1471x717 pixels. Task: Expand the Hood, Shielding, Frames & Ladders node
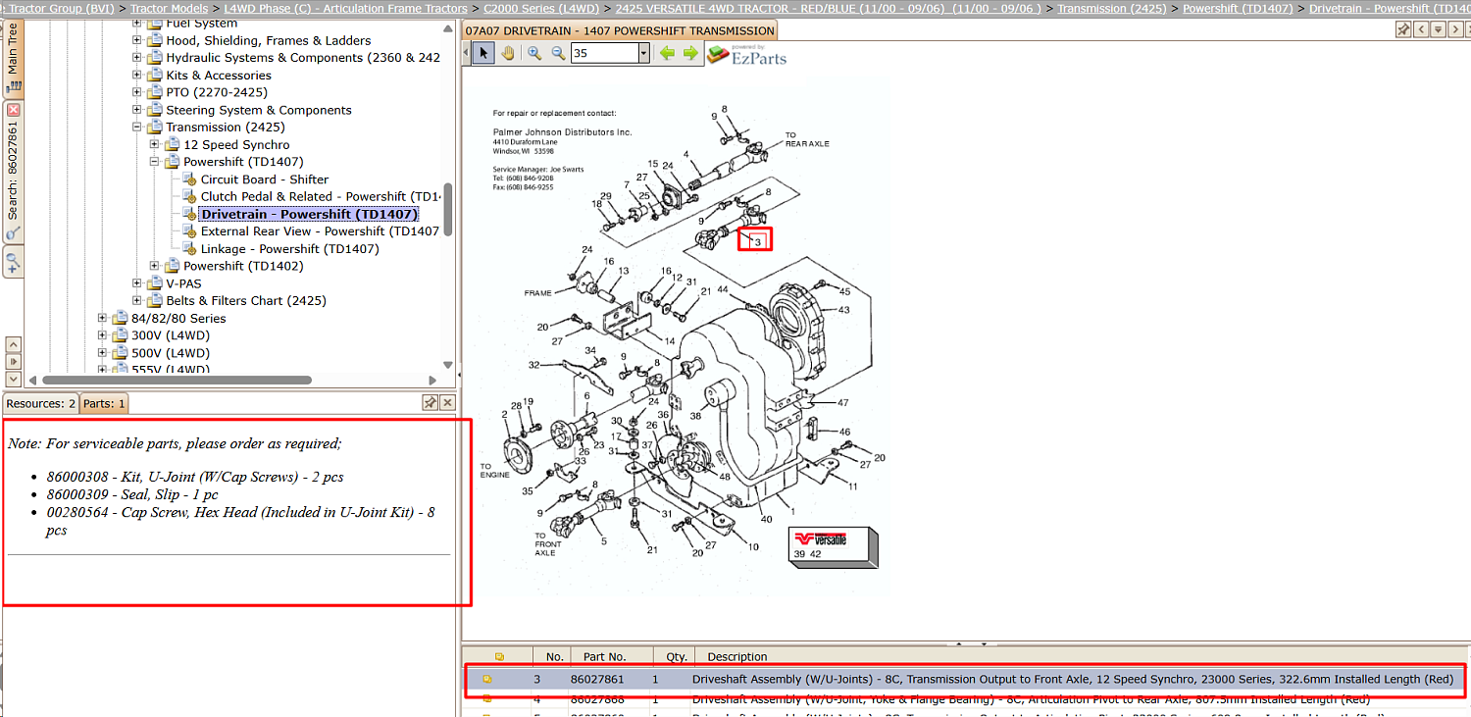[137, 41]
